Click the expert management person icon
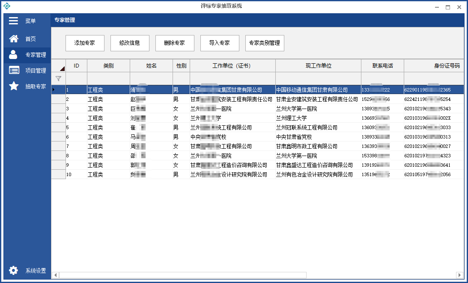The image size is (468, 283). click(13, 55)
